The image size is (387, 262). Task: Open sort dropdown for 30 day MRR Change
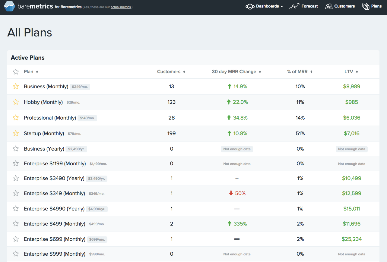pyautogui.click(x=260, y=72)
